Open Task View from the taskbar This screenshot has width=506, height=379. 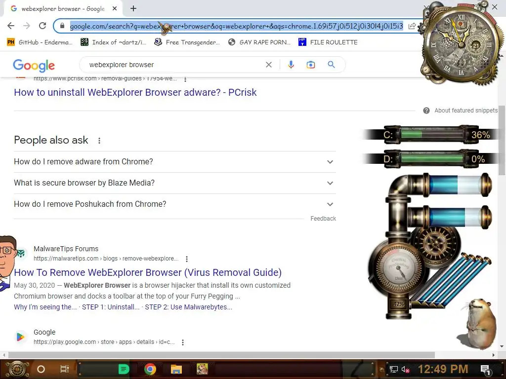click(65, 369)
